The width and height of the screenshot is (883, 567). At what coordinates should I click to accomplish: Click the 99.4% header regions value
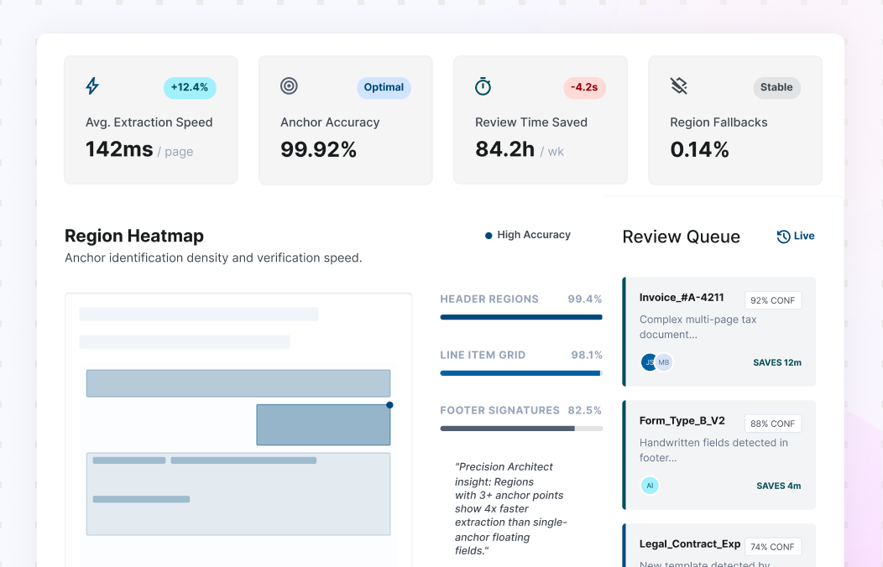585,299
